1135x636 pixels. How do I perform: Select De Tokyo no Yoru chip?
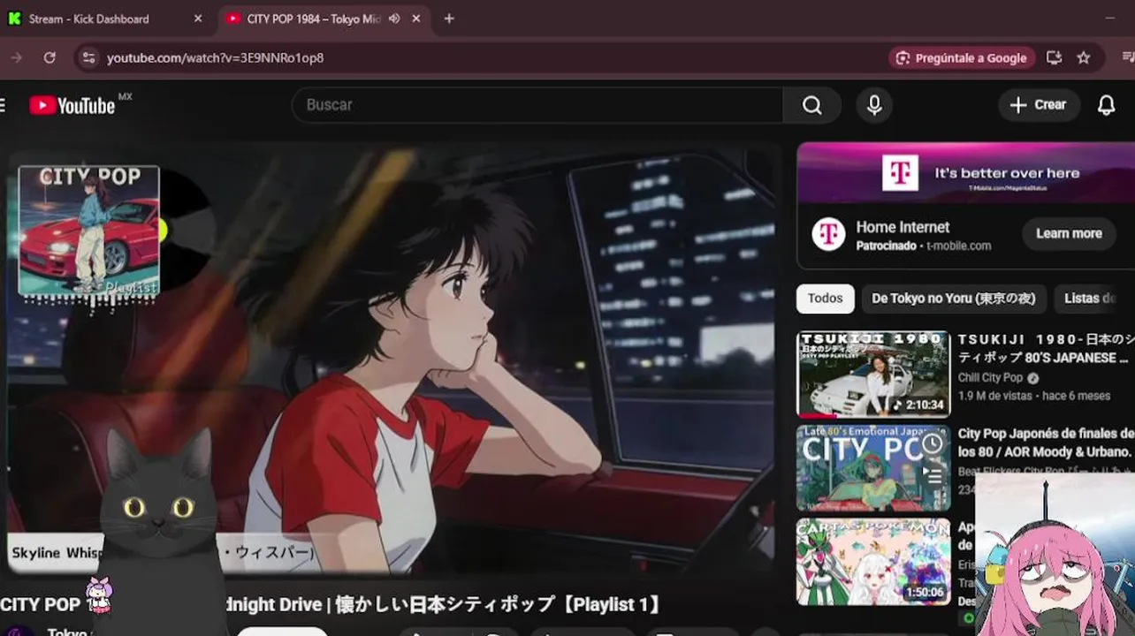pyautogui.click(x=953, y=299)
